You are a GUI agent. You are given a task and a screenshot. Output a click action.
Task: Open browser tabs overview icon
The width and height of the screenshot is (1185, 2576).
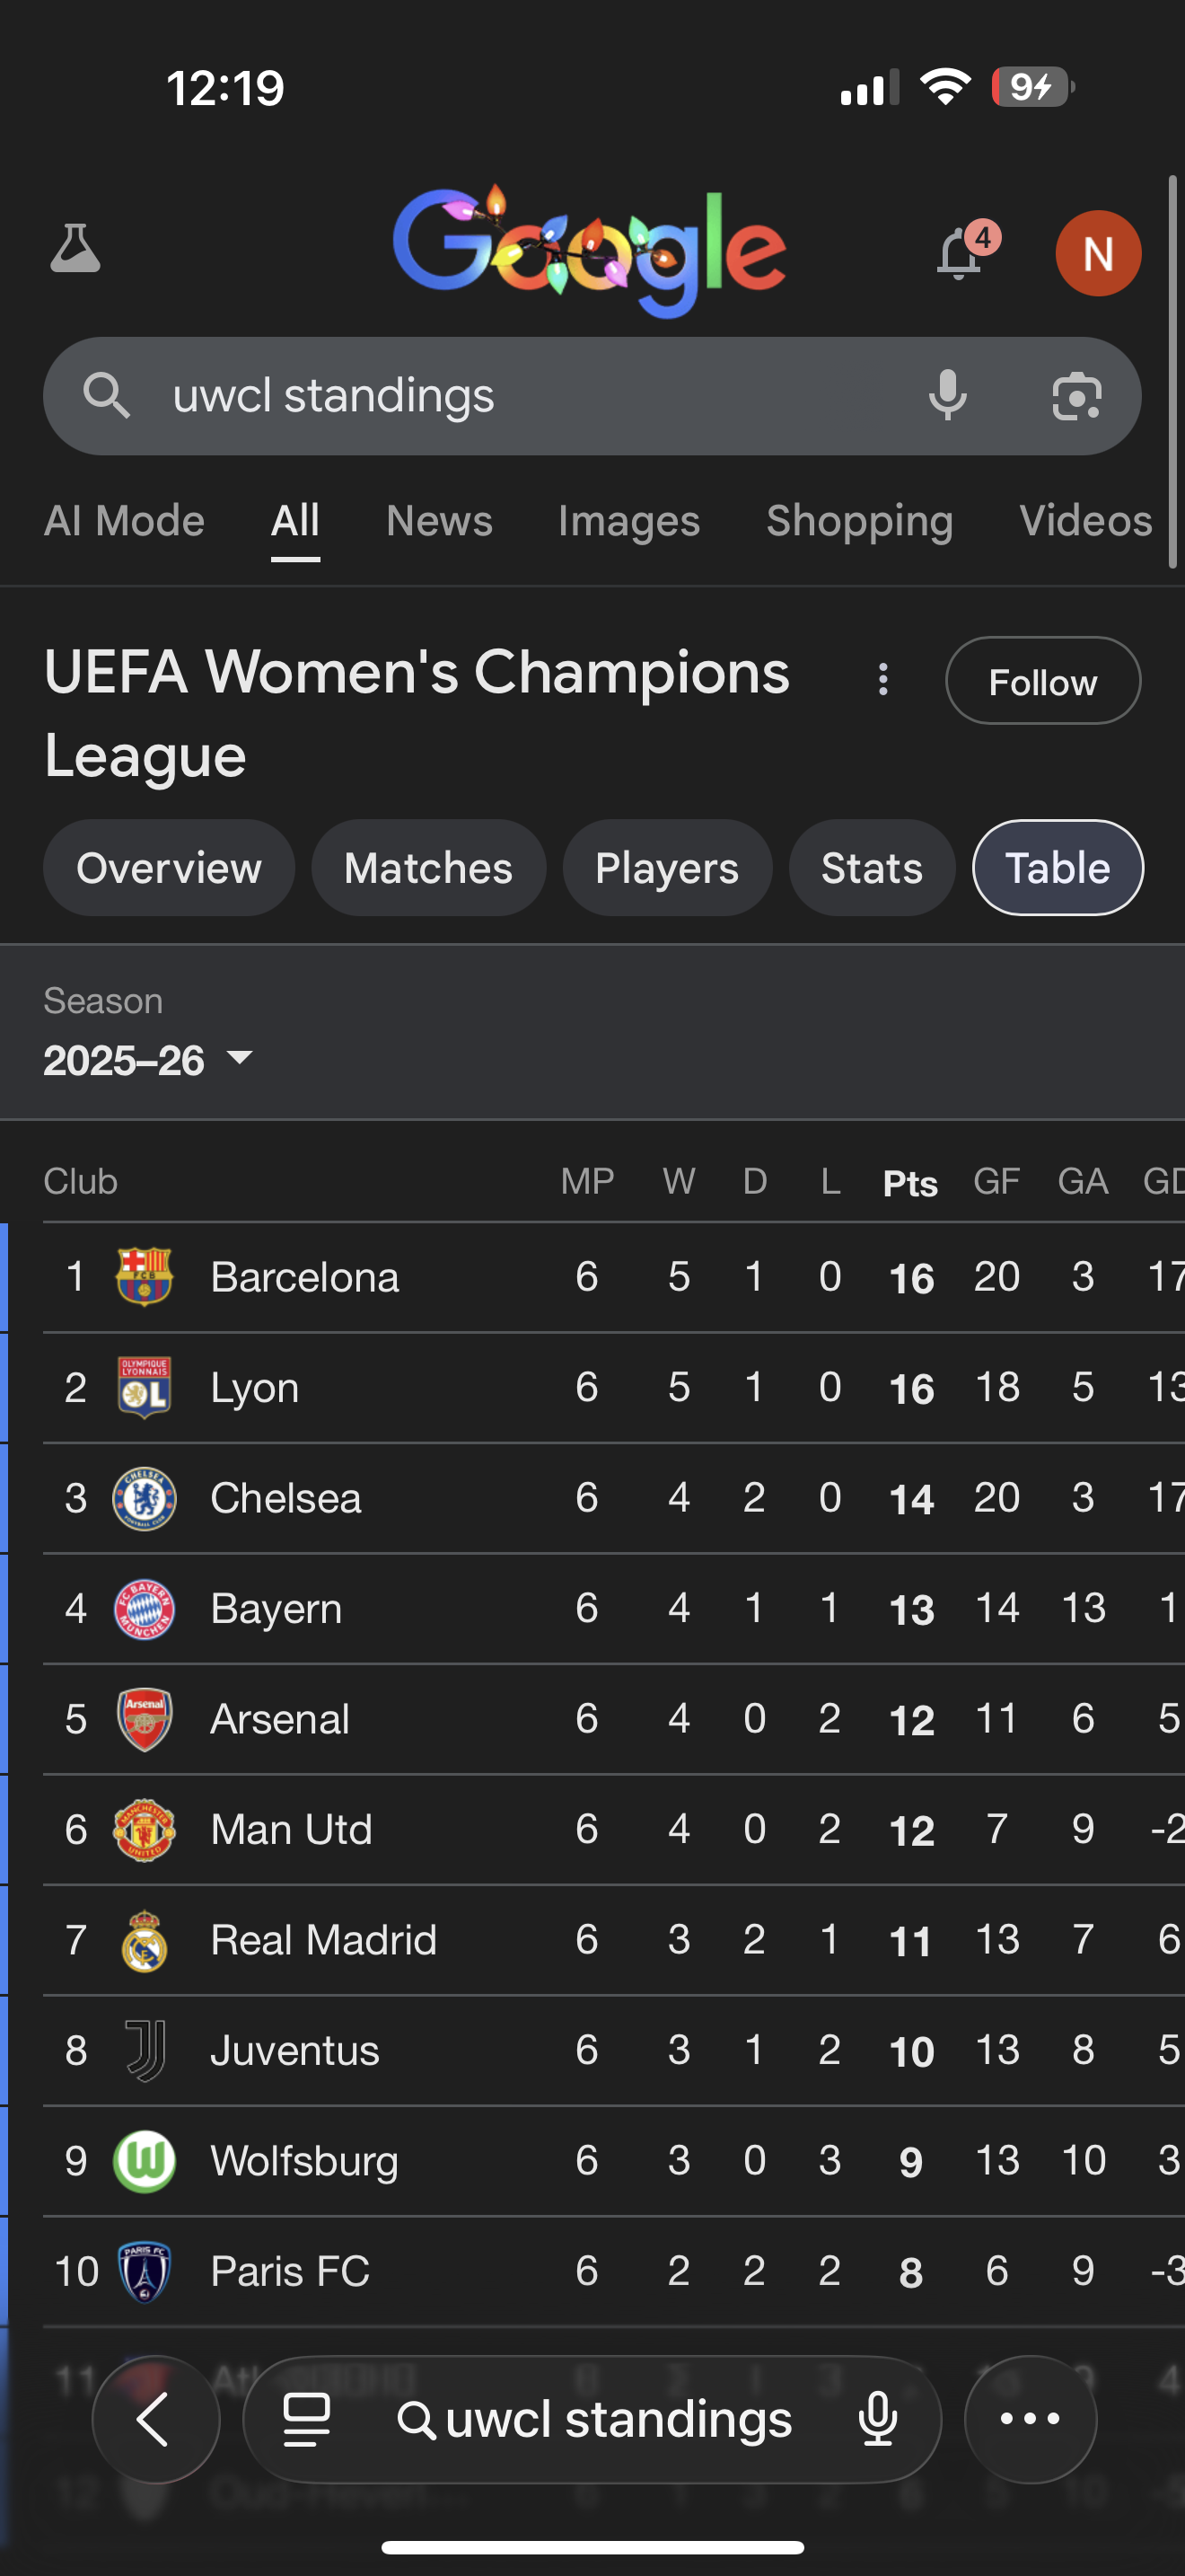(x=306, y=2420)
